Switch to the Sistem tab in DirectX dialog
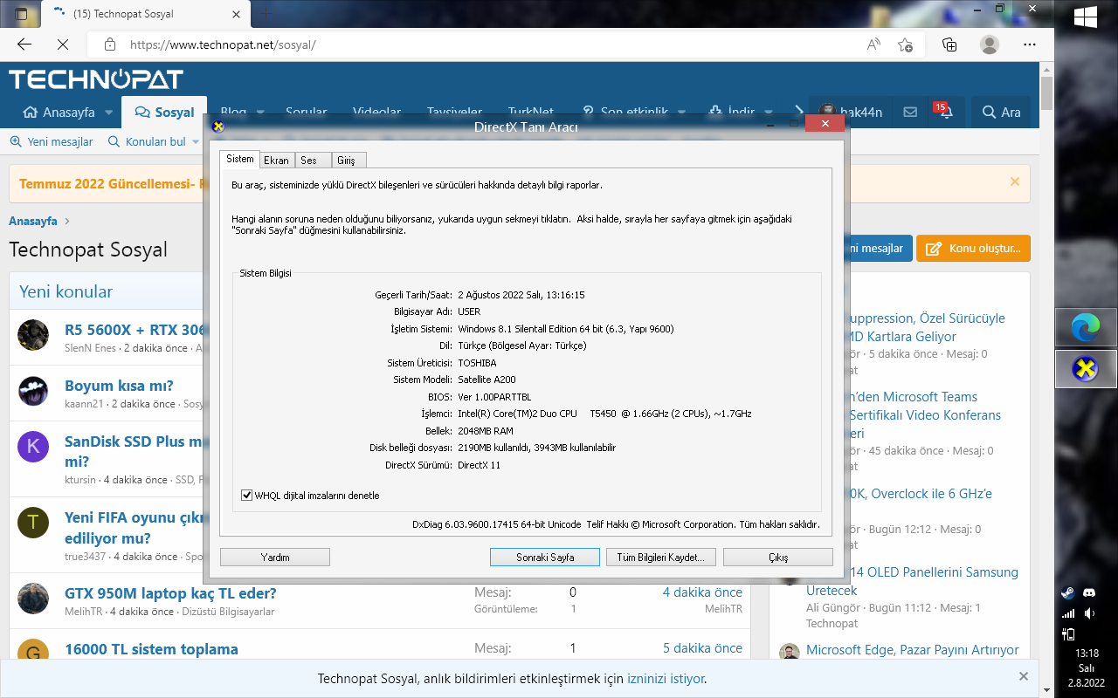This screenshot has width=1118, height=698. pyautogui.click(x=240, y=159)
